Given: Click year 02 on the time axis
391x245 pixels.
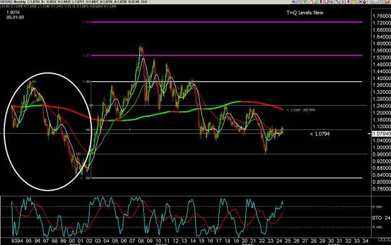Looking at the screenshot, I should coord(89,241).
